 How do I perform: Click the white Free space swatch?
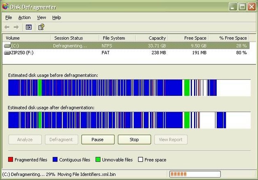140,159
